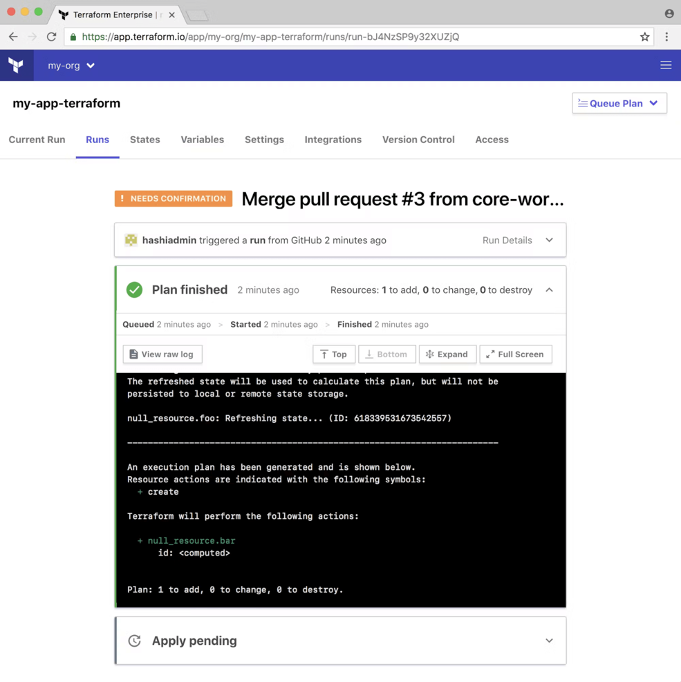681x682 pixels.
Task: Switch to the Variables tab
Action: pyautogui.click(x=202, y=140)
